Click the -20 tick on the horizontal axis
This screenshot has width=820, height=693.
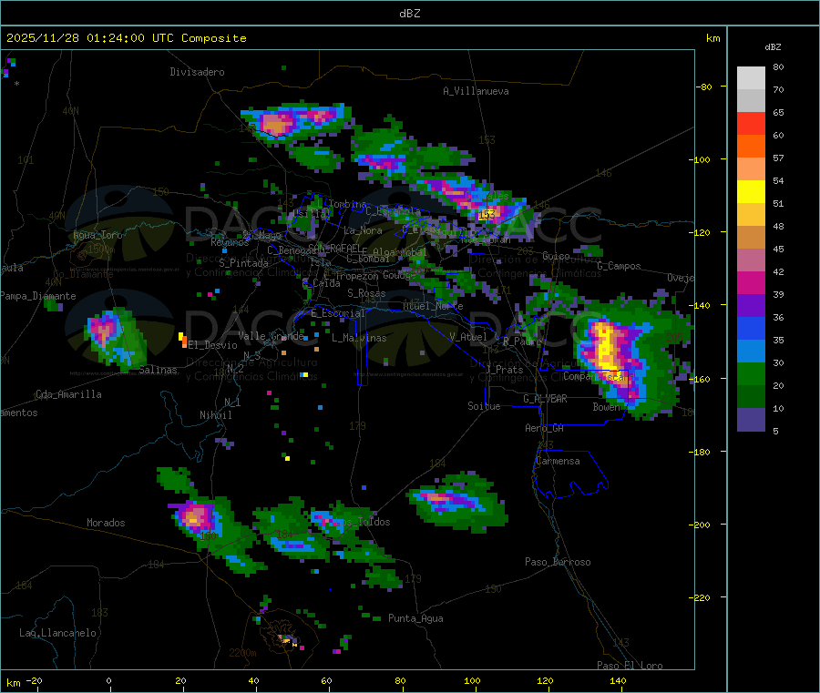click(35, 681)
